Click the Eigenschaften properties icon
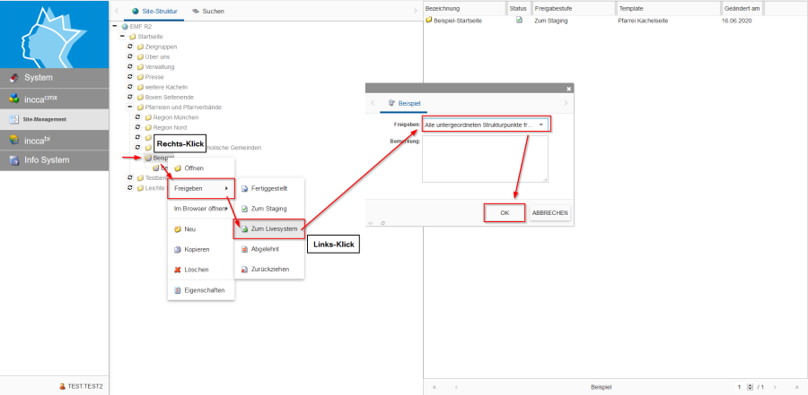808x395 pixels. (178, 290)
